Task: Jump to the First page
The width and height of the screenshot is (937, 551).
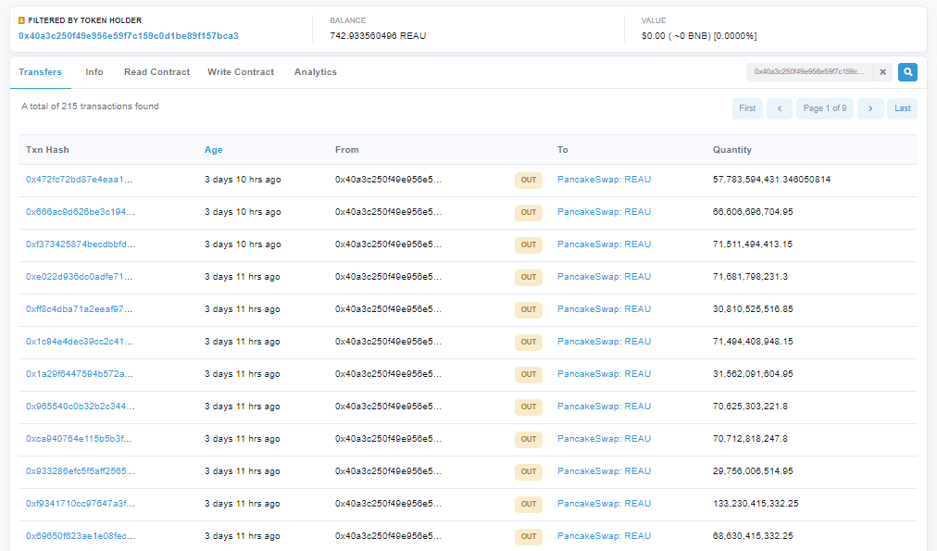Action: (x=747, y=108)
